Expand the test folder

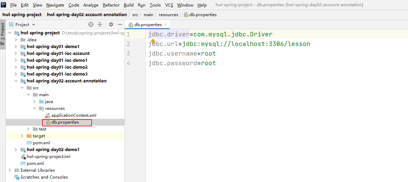pos(28,129)
